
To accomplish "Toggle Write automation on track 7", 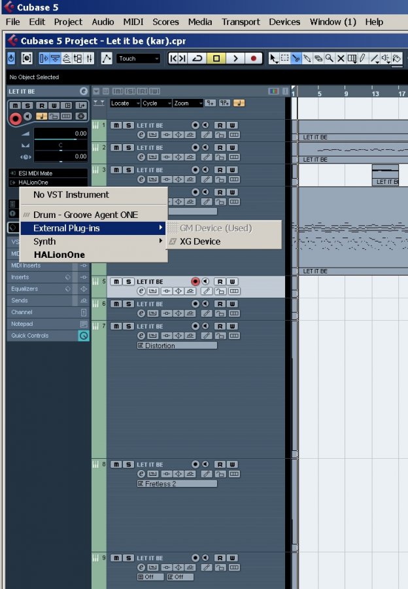I will (232, 326).
